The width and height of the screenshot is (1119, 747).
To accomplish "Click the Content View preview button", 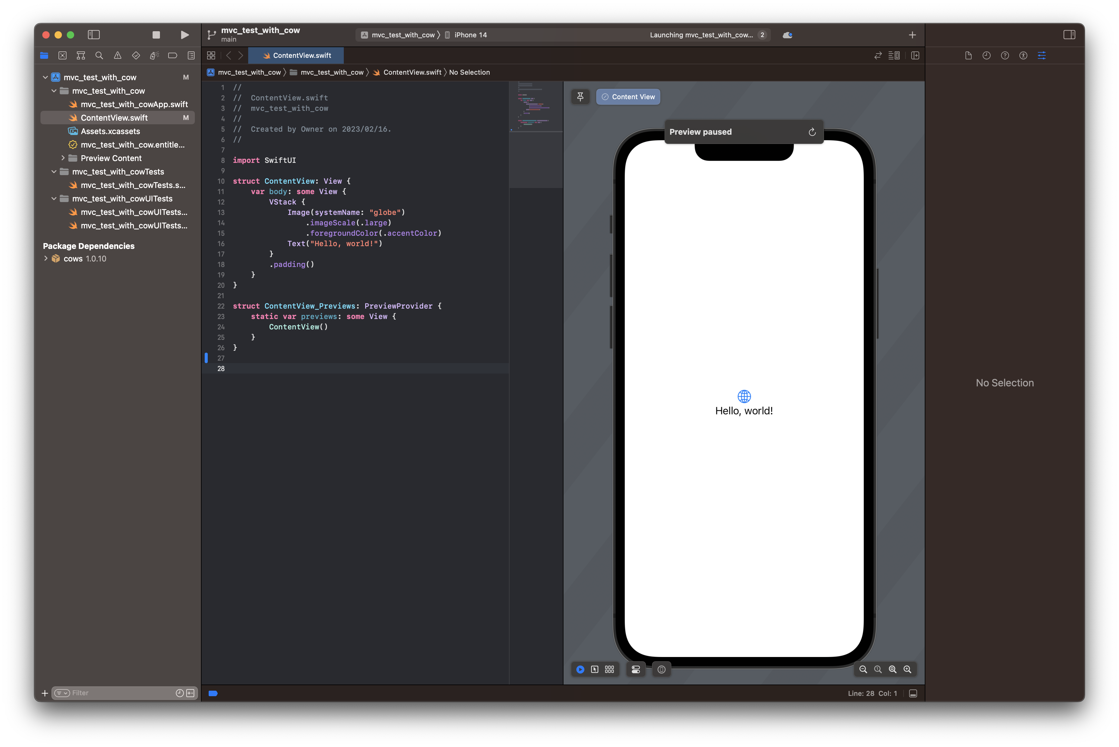I will pos(628,97).
